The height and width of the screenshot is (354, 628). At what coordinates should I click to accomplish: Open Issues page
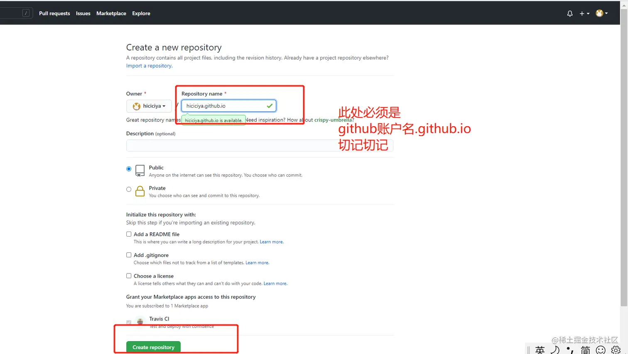tap(83, 13)
